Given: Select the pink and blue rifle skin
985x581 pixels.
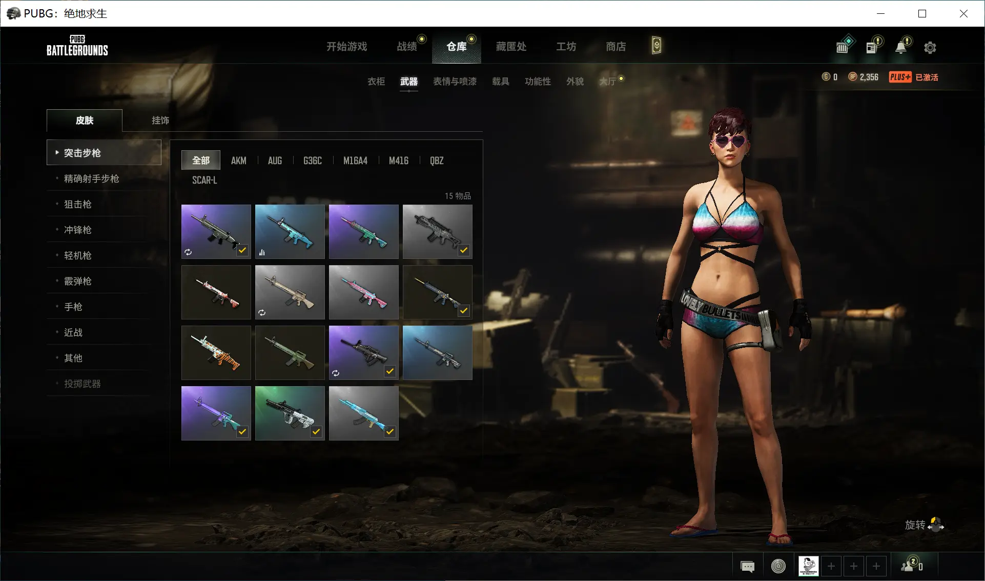Looking at the screenshot, I should coord(364,292).
